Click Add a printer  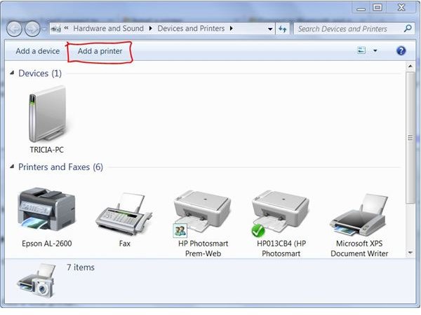(100, 51)
